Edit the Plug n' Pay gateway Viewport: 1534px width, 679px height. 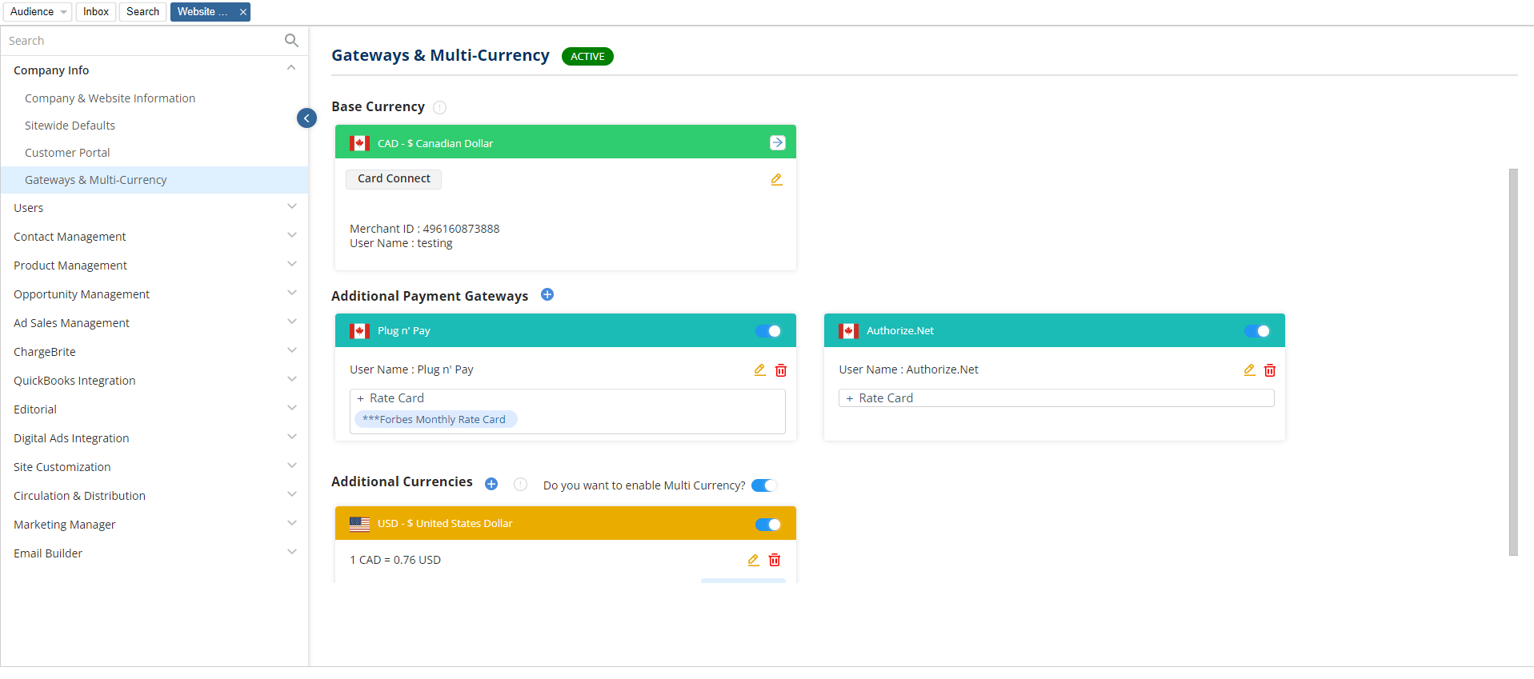click(760, 369)
